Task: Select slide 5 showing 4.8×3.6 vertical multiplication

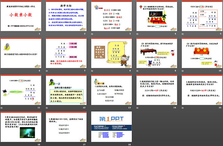Action: pos(200,16)
